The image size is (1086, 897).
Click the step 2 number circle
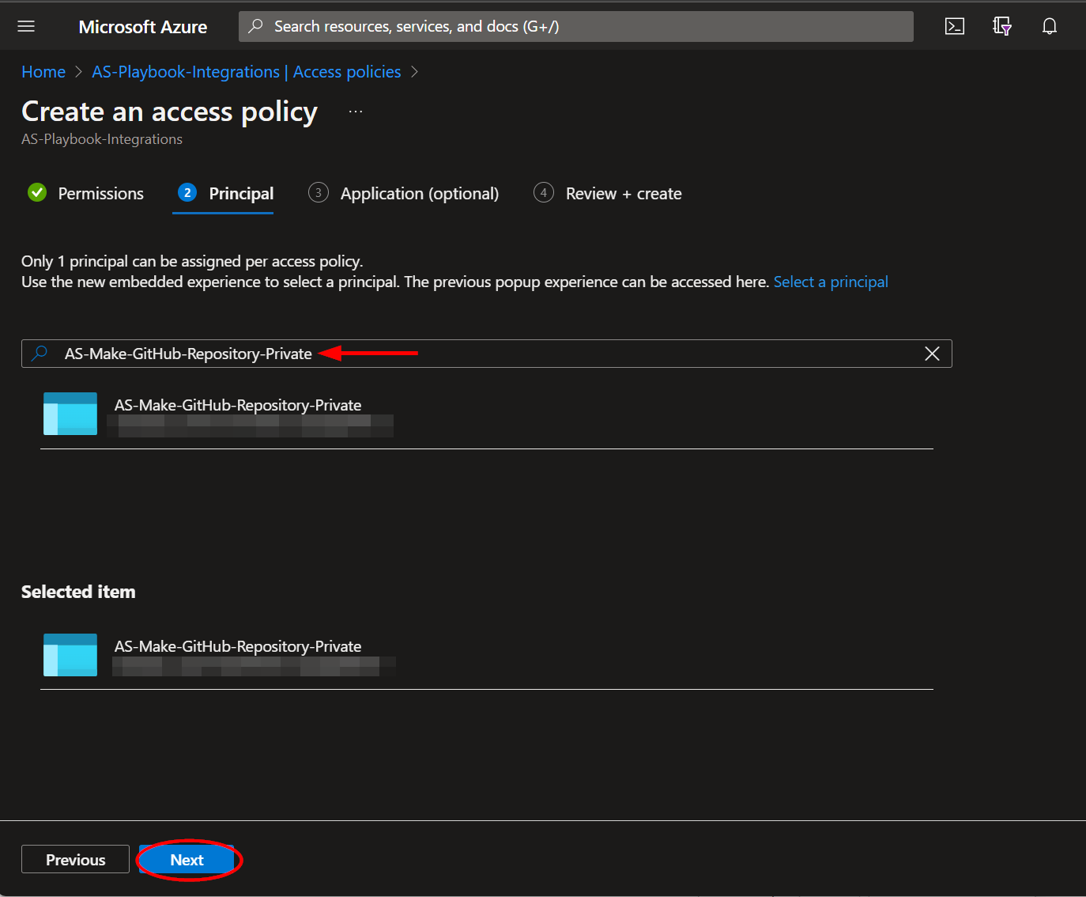click(x=187, y=192)
